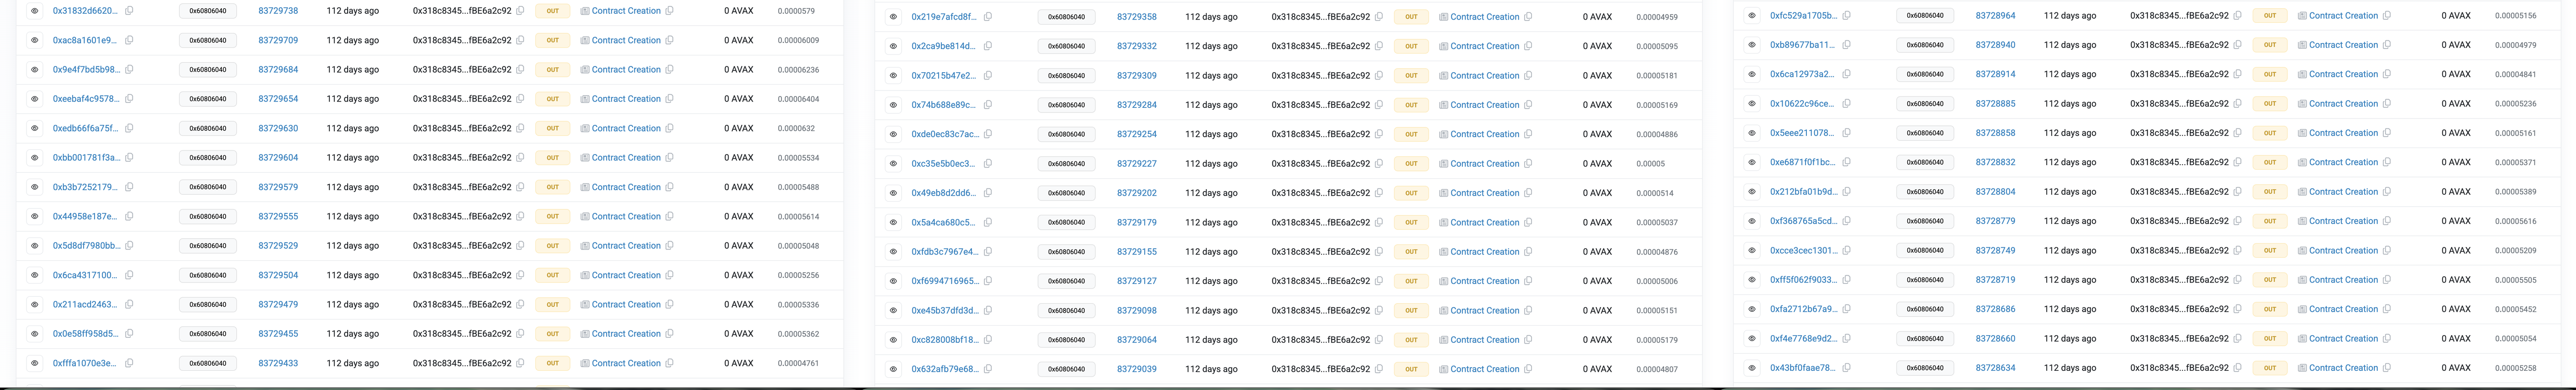Copy the sender address in block 83729332 row

click(1379, 46)
